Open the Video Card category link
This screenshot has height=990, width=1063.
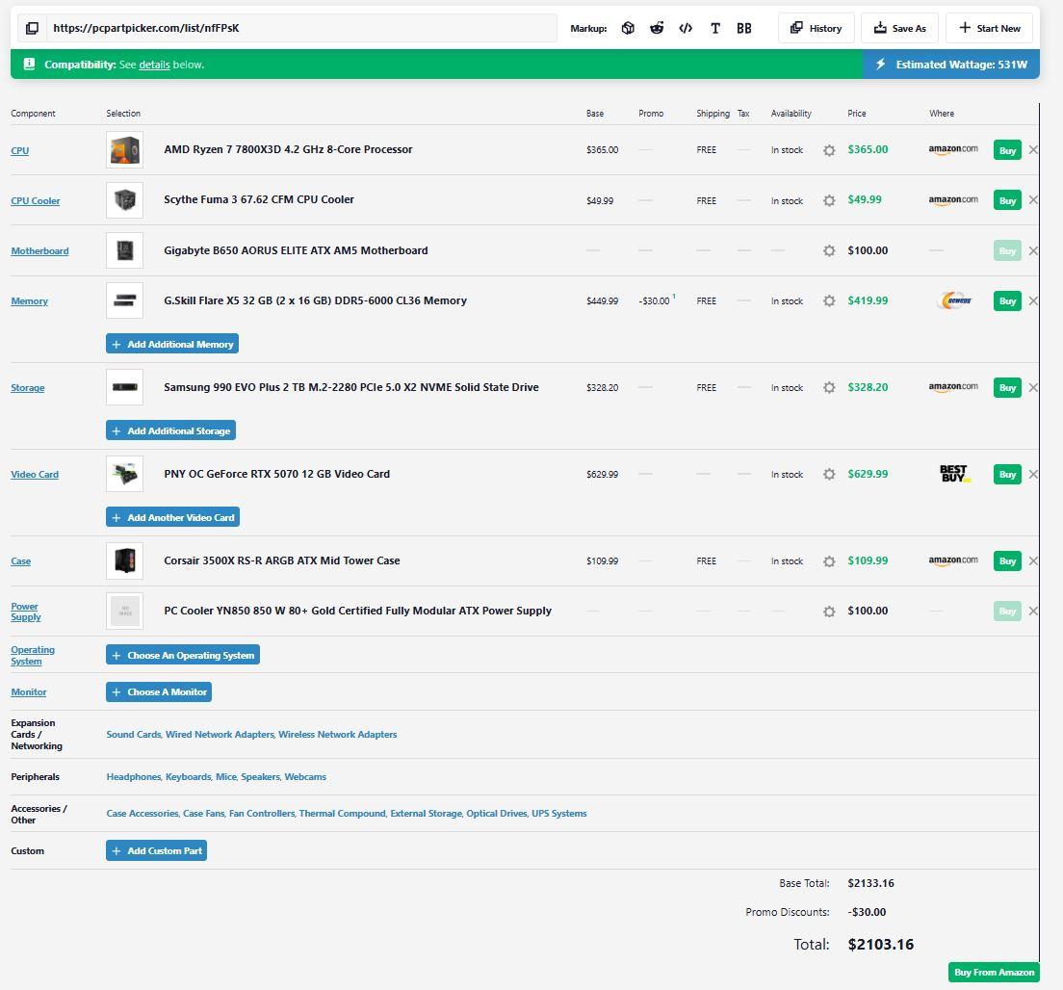click(35, 475)
